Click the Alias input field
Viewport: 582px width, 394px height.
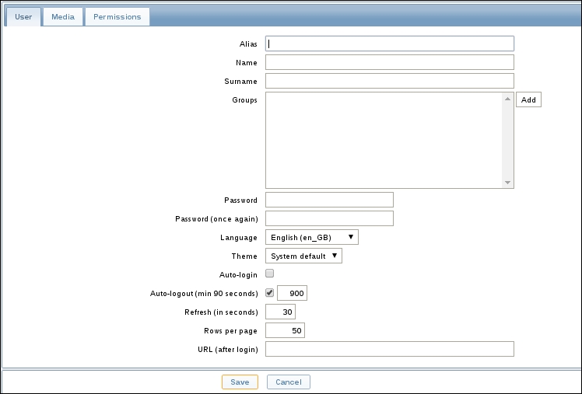pos(389,44)
